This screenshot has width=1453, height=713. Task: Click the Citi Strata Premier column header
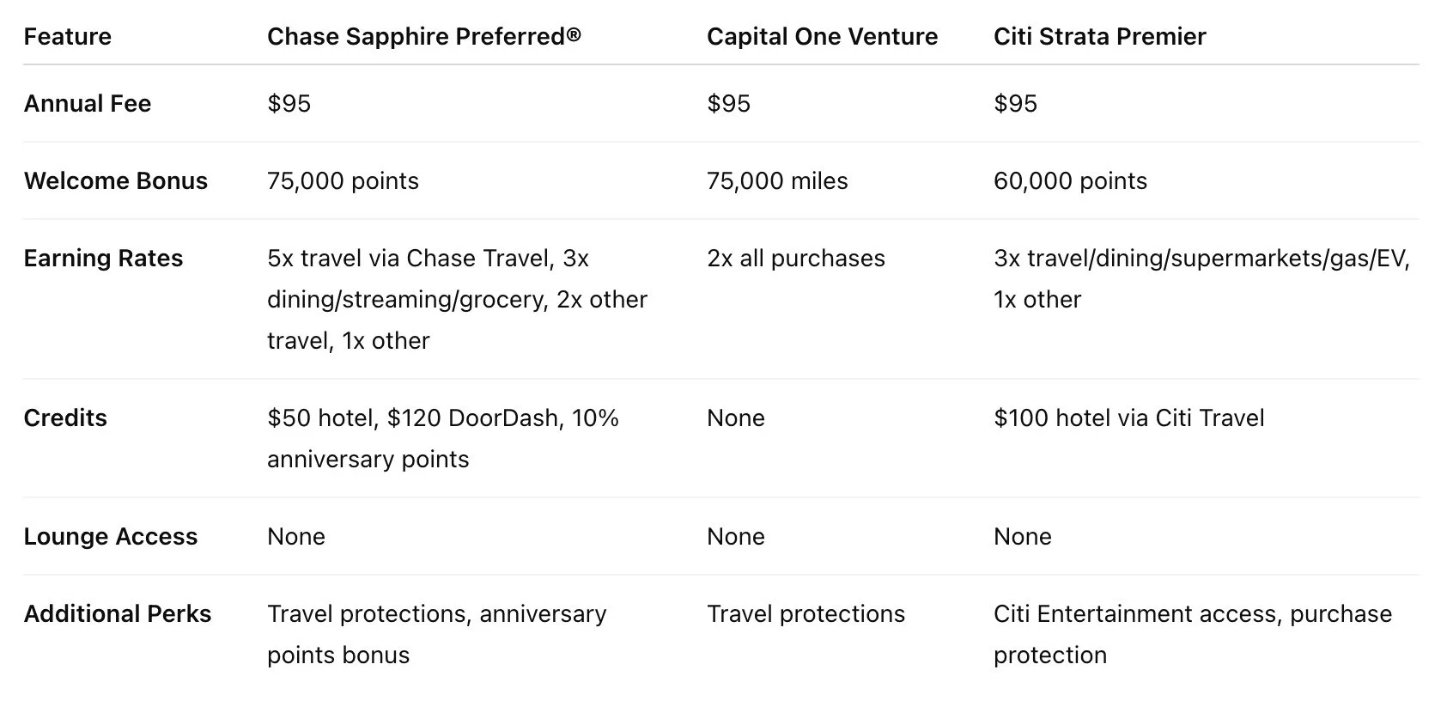[1099, 36]
